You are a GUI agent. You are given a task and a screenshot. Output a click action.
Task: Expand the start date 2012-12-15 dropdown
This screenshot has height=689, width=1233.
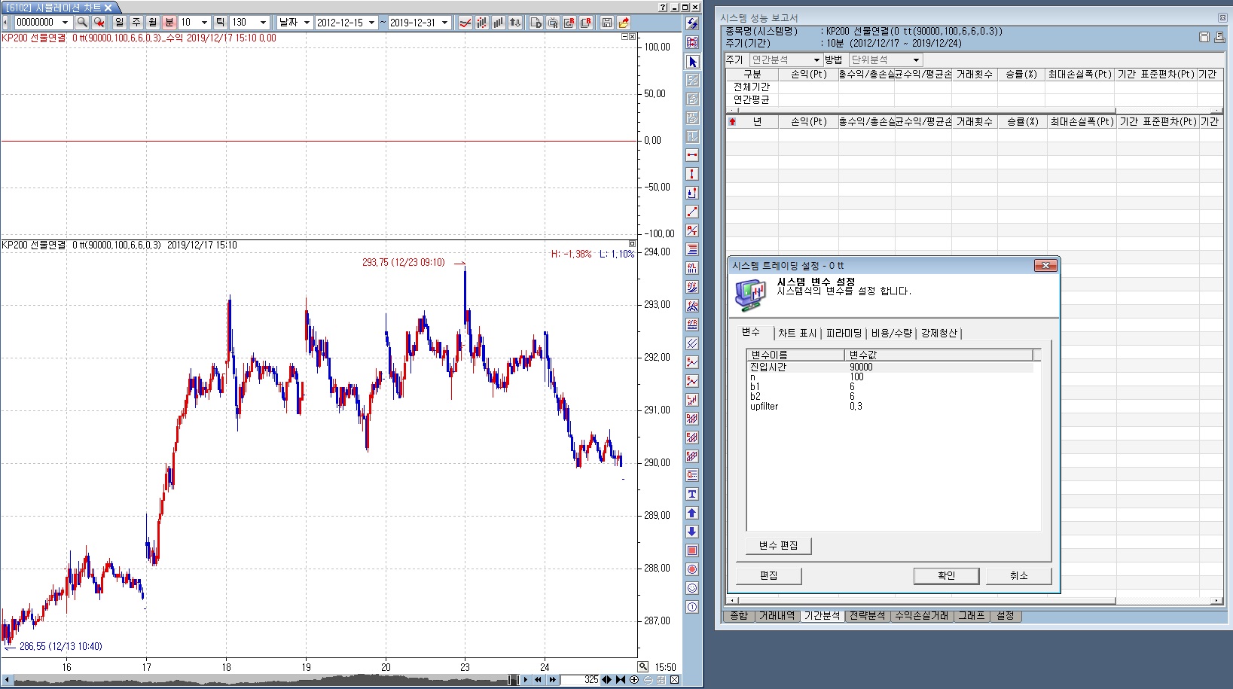[x=371, y=23]
